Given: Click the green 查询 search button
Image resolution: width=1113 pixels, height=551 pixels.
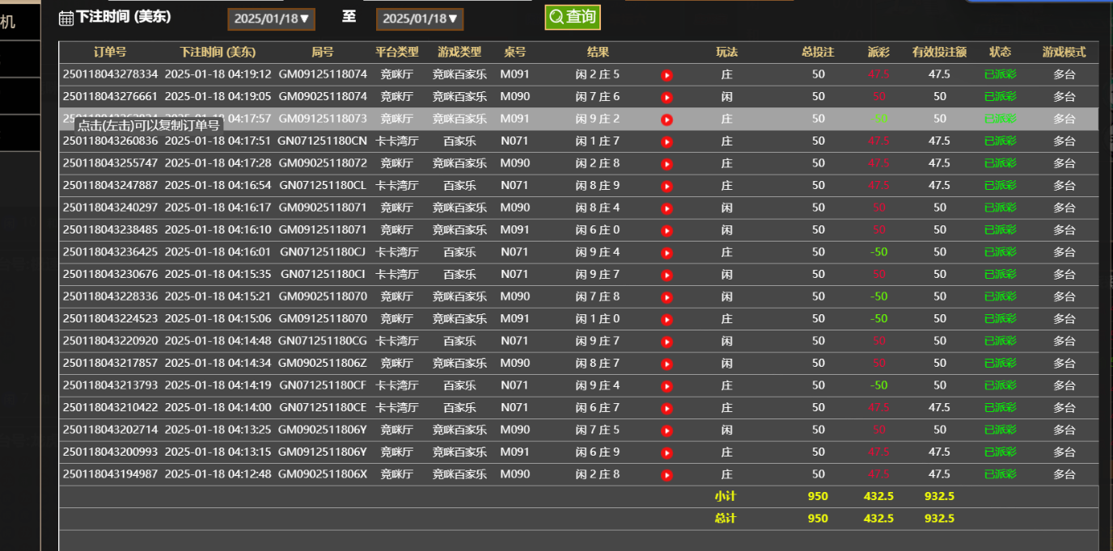Looking at the screenshot, I should 573,17.
